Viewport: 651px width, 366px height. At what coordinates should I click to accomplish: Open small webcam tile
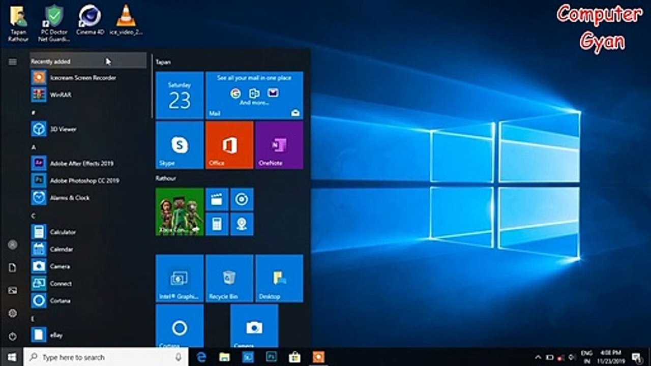pyautogui.click(x=242, y=224)
